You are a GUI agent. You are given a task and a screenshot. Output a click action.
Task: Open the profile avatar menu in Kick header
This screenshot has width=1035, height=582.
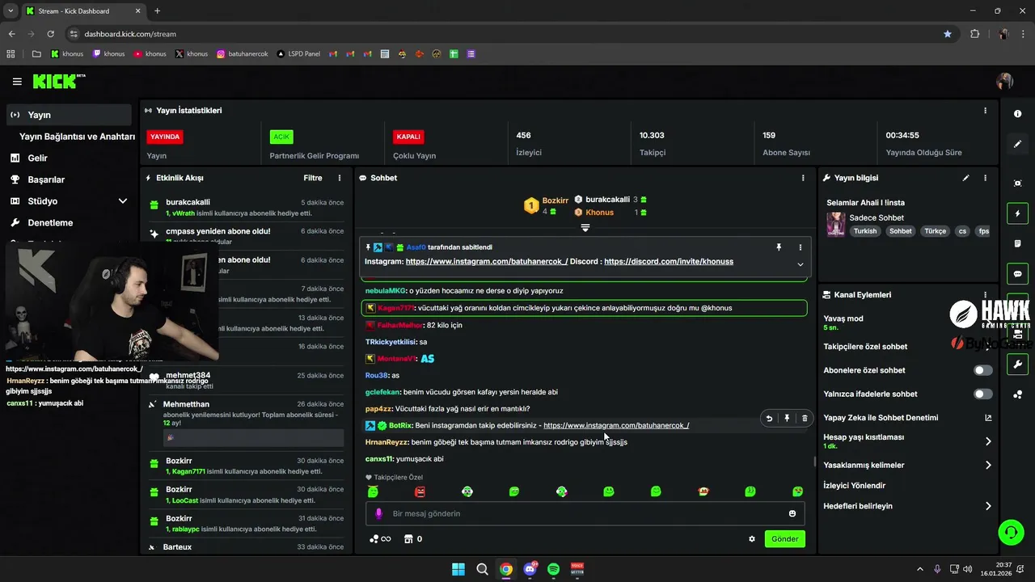click(x=1005, y=82)
